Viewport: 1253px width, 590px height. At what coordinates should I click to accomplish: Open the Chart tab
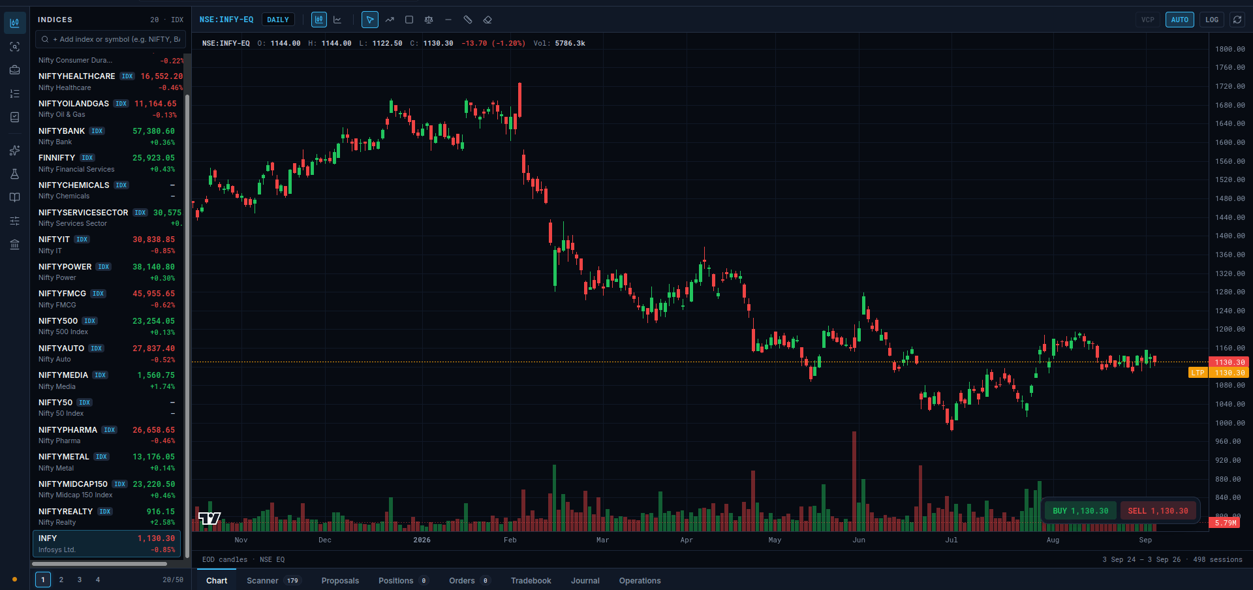tap(217, 580)
